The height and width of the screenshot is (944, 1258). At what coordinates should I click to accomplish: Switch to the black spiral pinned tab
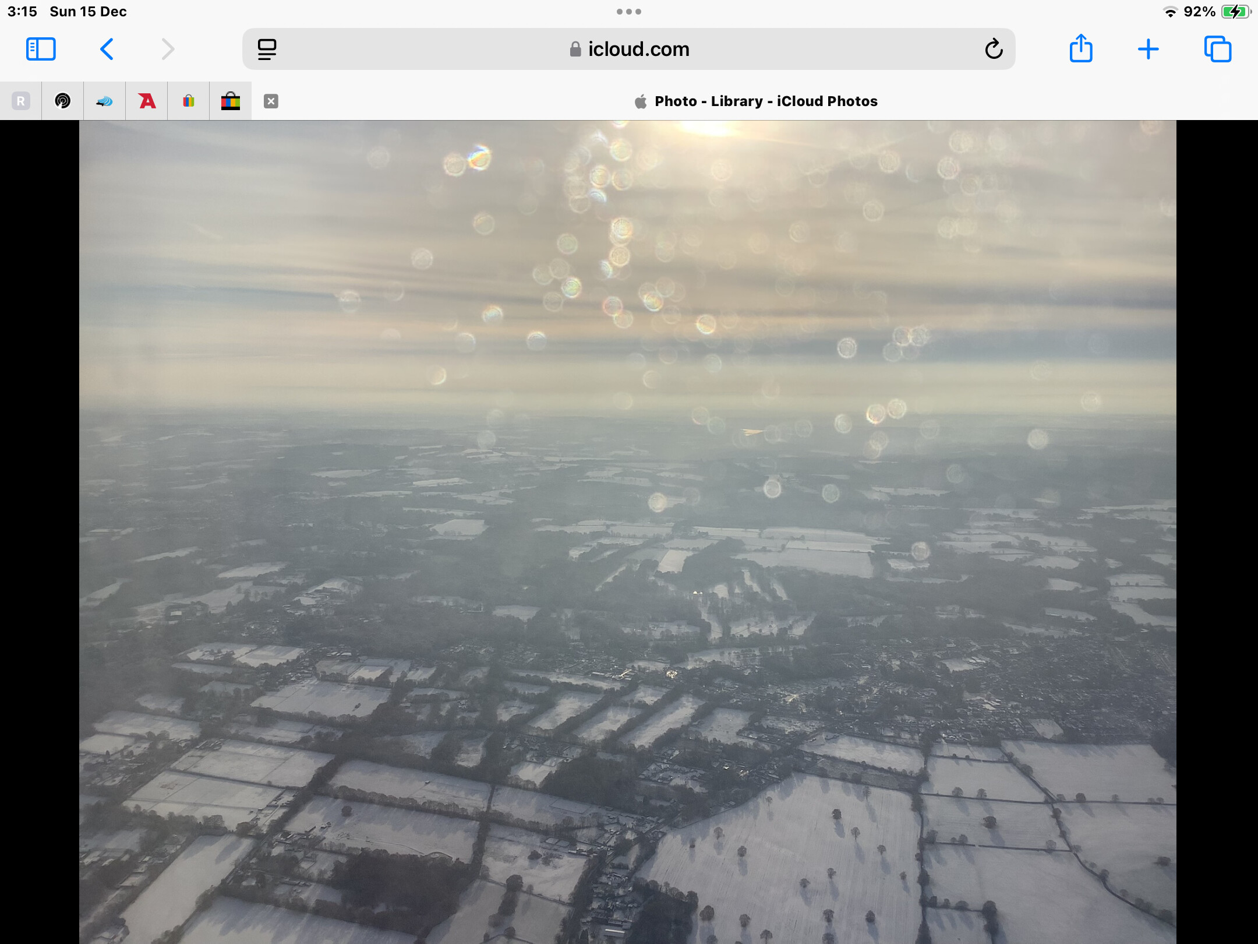(x=62, y=101)
